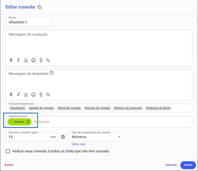Insert the Número do protocolo variable
Screen dimensions: 198x171
click(128, 108)
